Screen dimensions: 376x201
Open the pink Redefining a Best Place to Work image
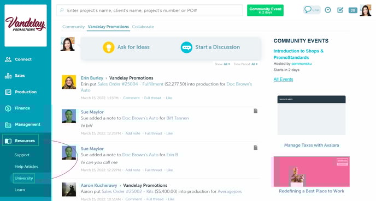pos(312,172)
